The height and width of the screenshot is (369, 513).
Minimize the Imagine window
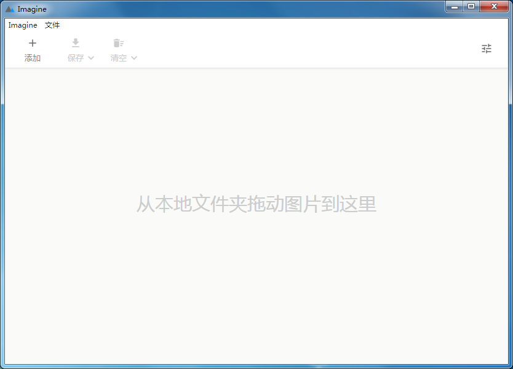pos(454,6)
